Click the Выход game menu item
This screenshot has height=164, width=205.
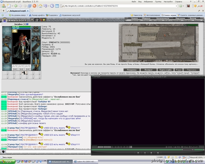(193, 18)
